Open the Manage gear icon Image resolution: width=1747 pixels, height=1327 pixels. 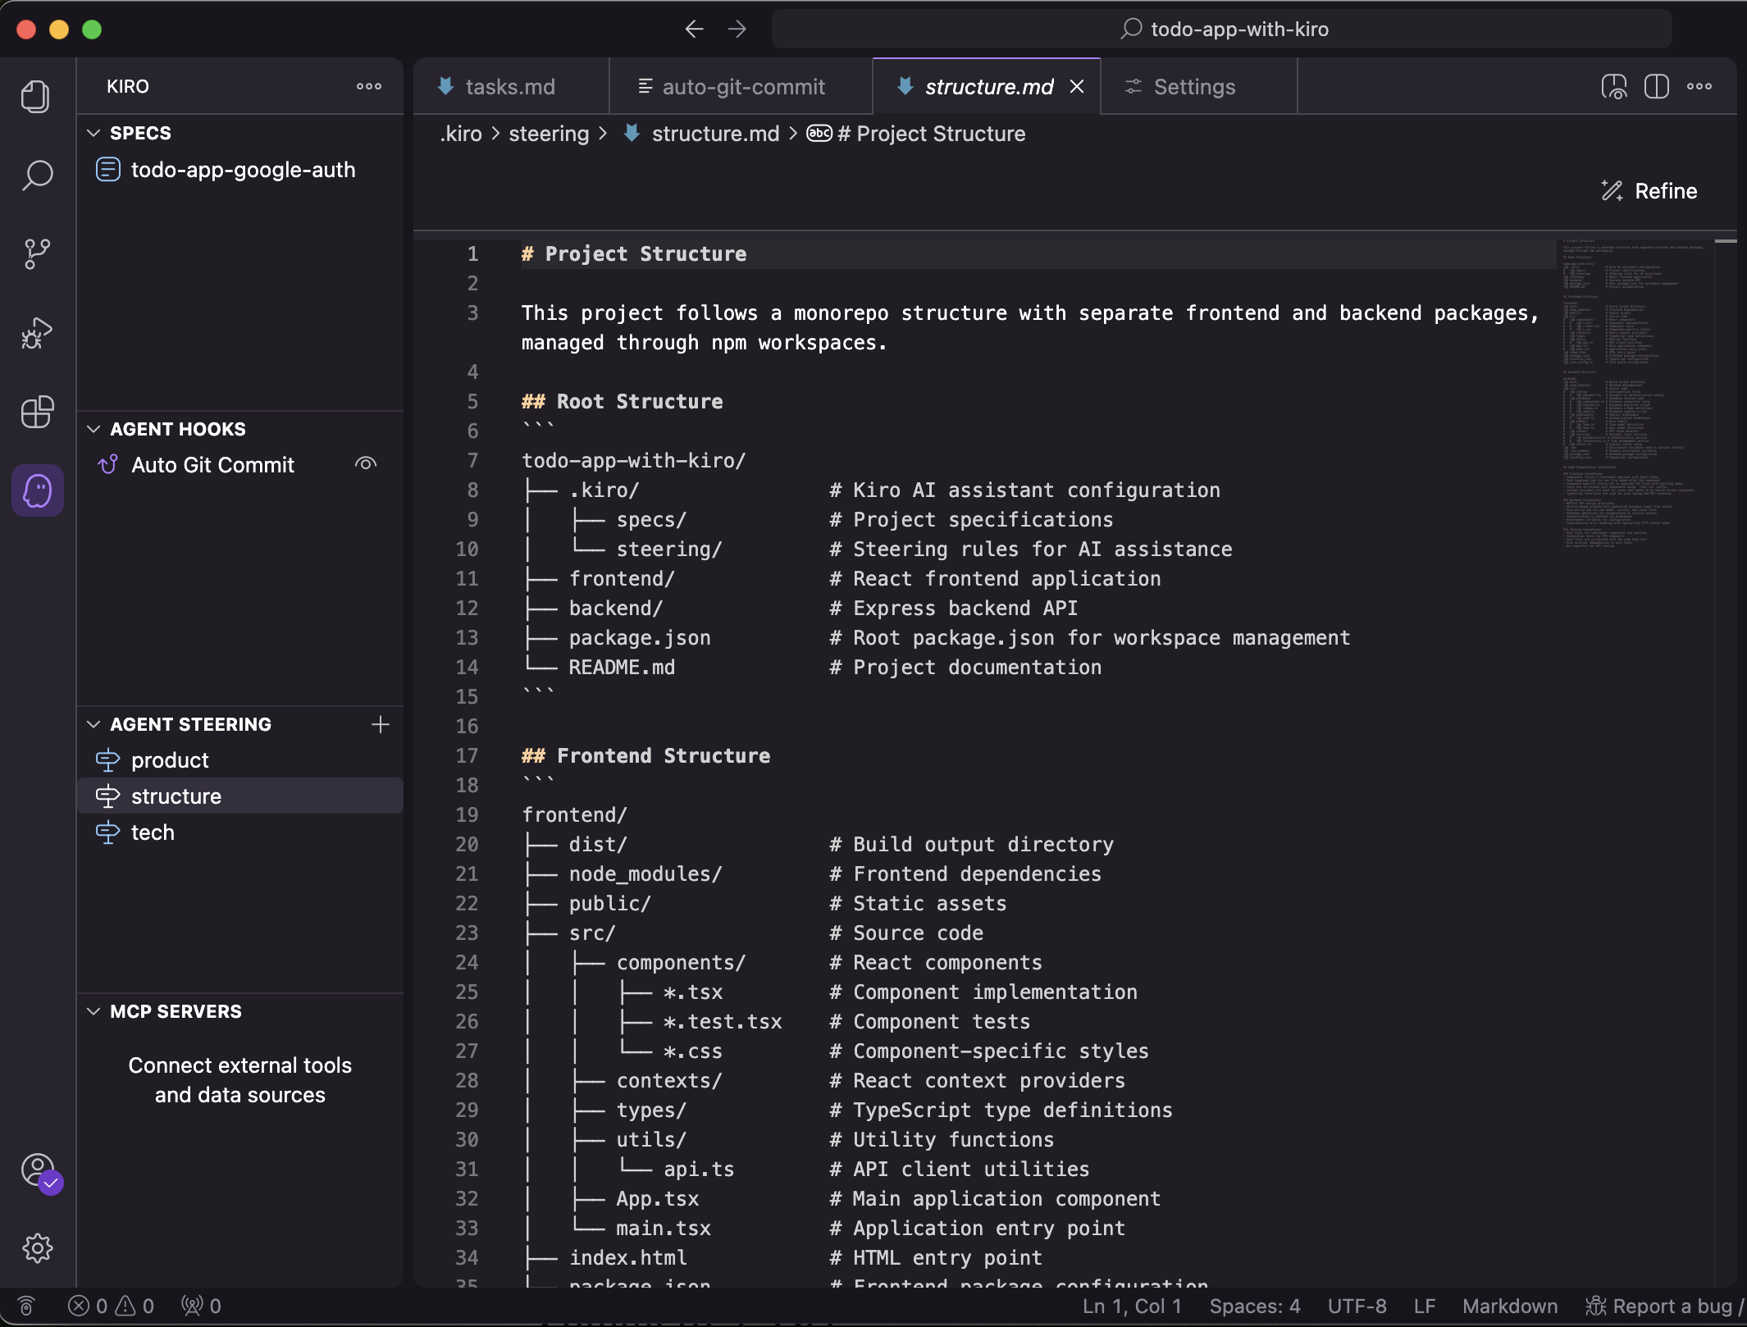tap(37, 1248)
